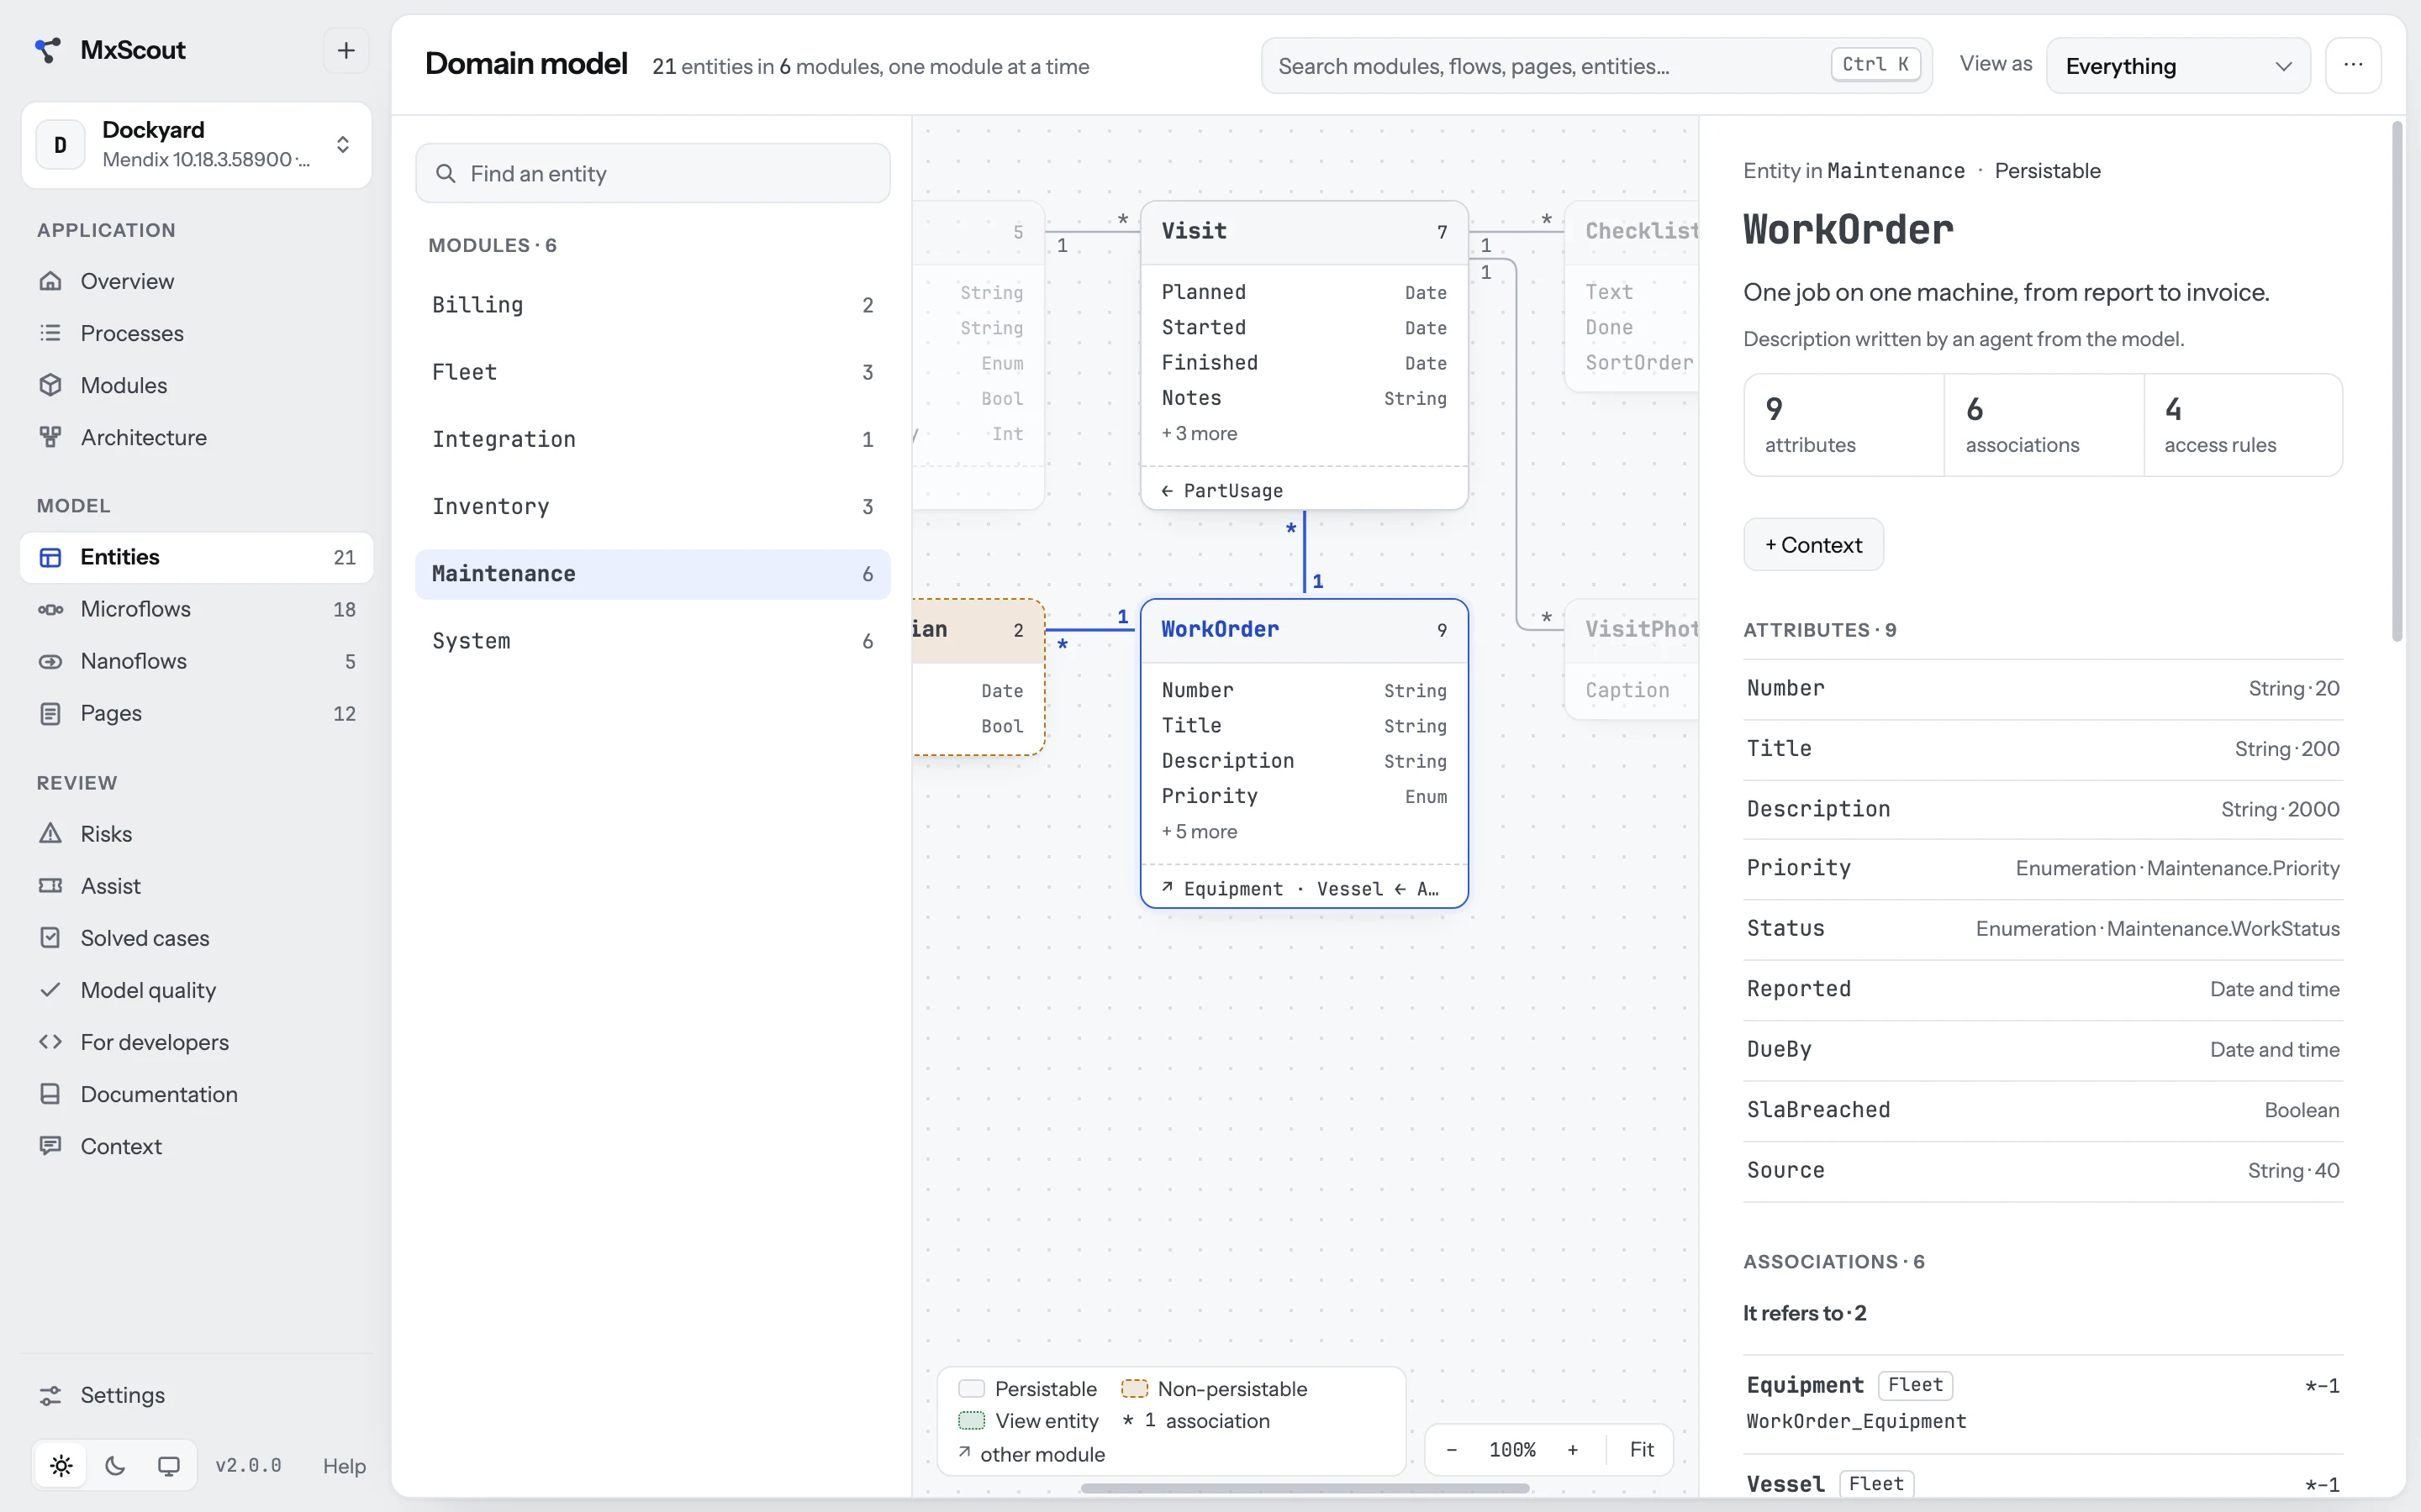Open the Nanoflows list
The image size is (2421, 1512).
click(196, 661)
